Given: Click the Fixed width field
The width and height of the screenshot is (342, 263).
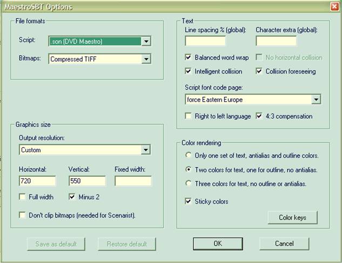Looking at the screenshot, I should (x=133, y=181).
